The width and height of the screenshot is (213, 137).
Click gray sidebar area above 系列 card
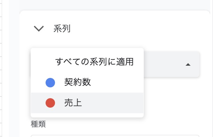coord(115,5)
